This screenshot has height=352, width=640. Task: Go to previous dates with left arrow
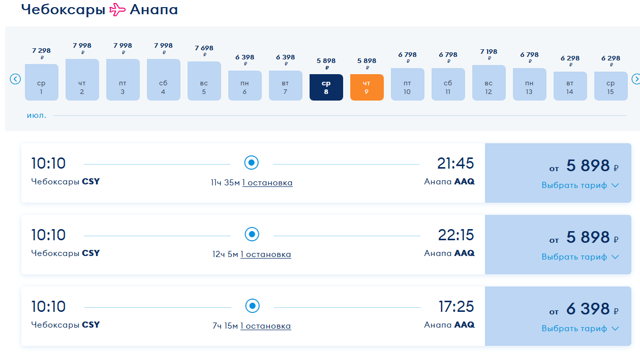click(16, 79)
